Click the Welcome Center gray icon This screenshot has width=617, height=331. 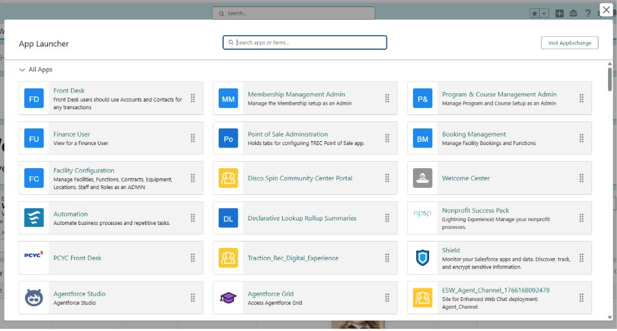423,178
